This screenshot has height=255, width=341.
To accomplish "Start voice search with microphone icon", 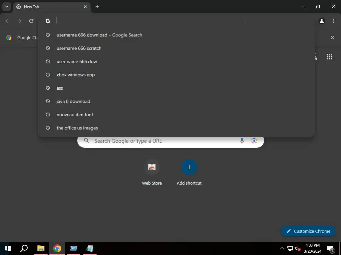I will point(242,141).
